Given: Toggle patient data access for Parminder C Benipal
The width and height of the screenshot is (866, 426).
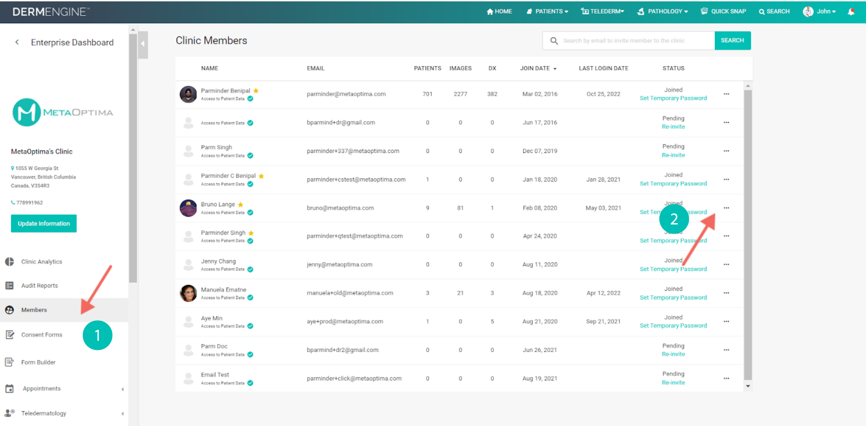Looking at the screenshot, I should (x=250, y=184).
